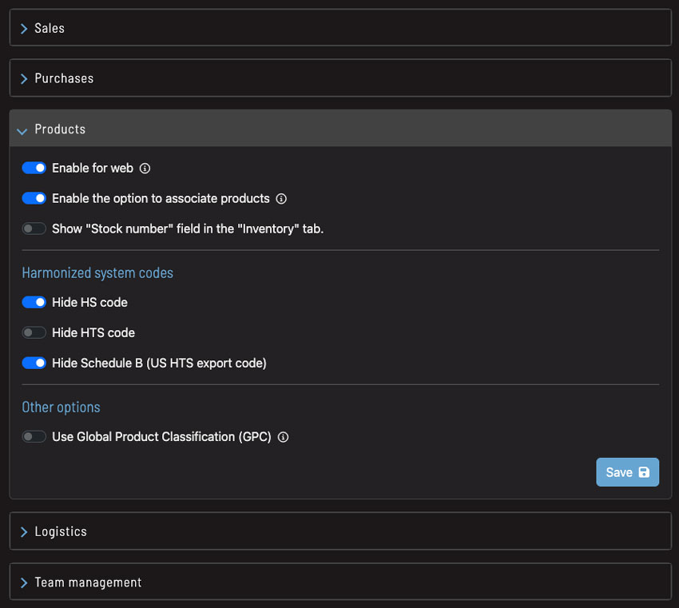This screenshot has width=679, height=608.
Task: Open the Team management panel header
Action: click(340, 582)
